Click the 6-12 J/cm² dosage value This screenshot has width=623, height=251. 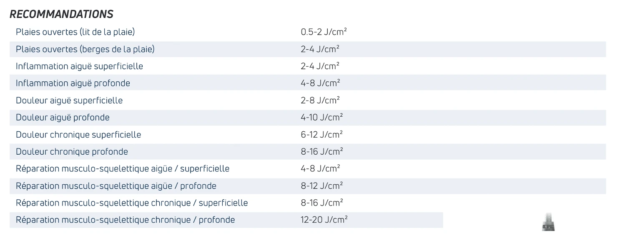pyautogui.click(x=322, y=135)
